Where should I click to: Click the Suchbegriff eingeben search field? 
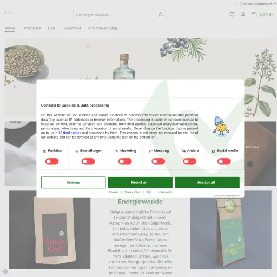(115, 15)
